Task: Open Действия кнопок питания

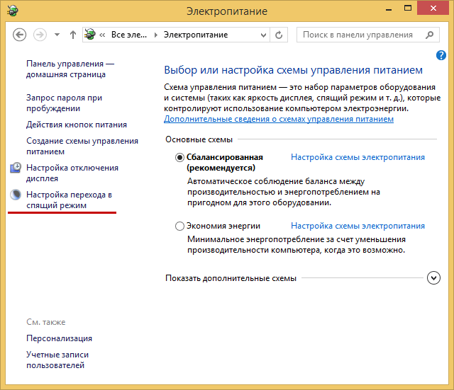Action: click(77, 125)
